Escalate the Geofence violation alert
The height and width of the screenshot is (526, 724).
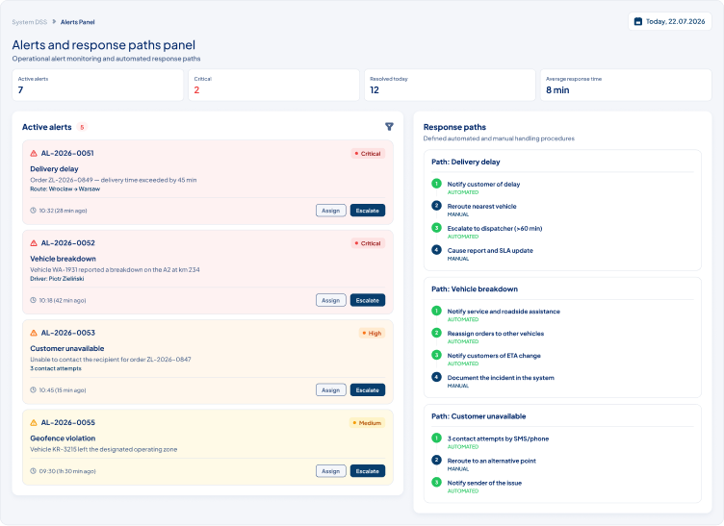coord(368,471)
